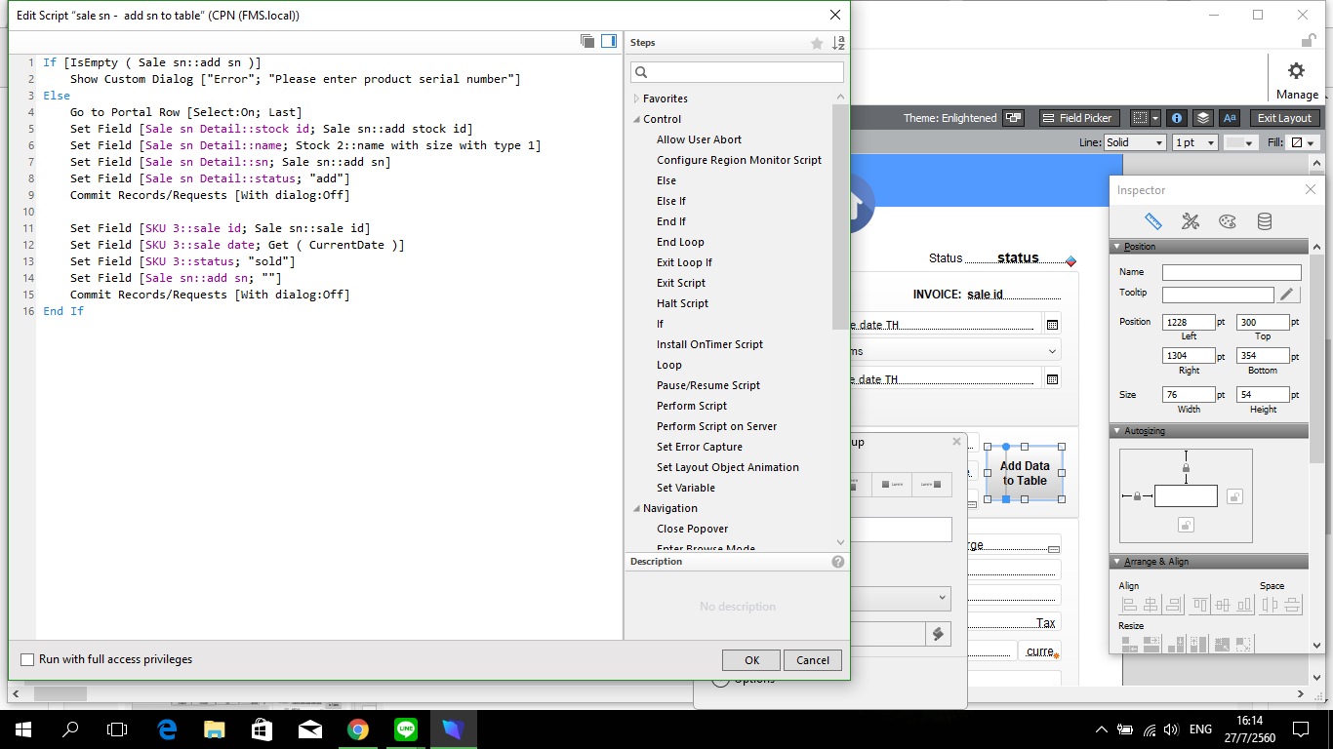Toggle the Aa formatting bar button
1333x749 pixels.
(x=1230, y=118)
